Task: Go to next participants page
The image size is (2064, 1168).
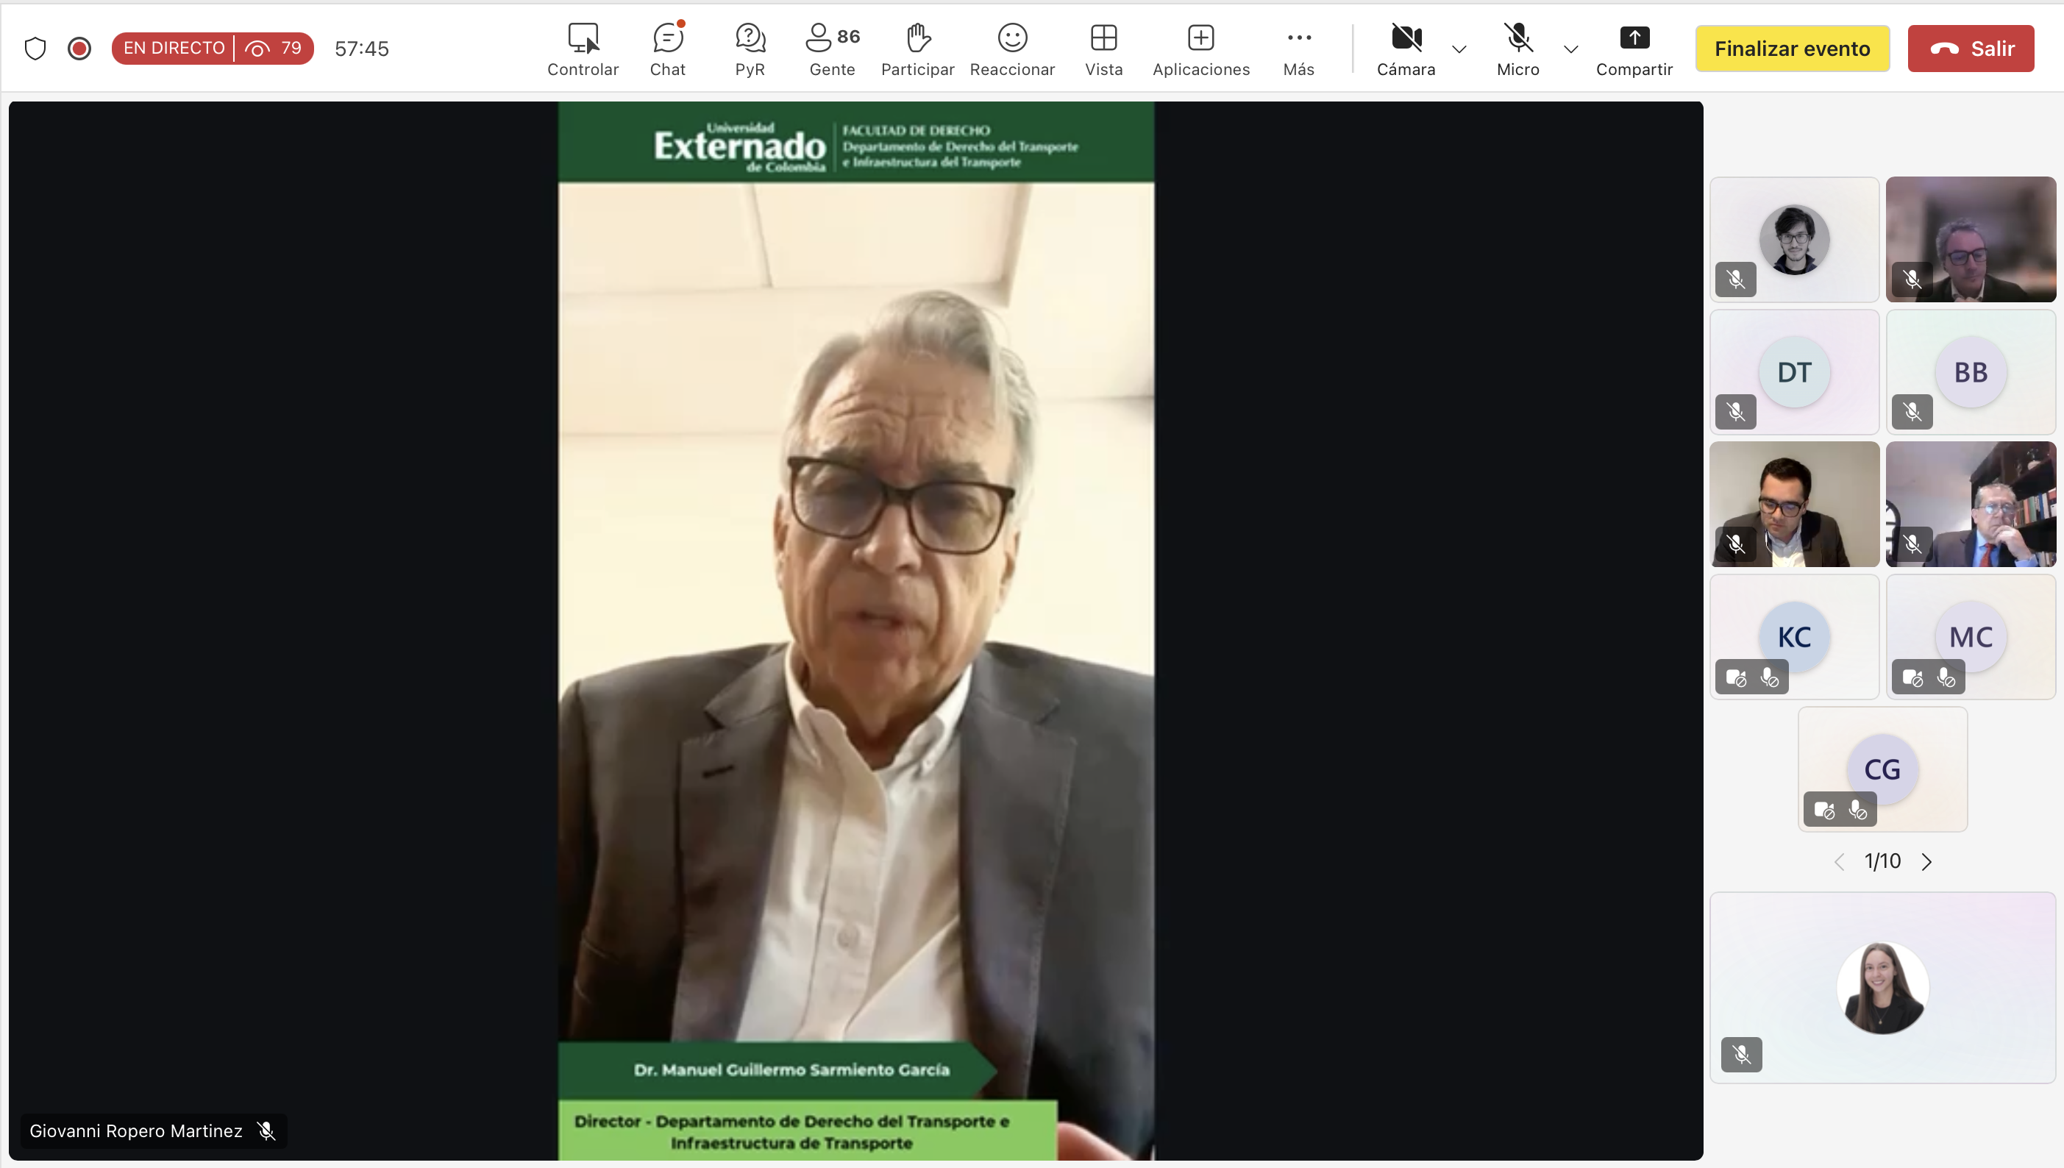Action: coord(1927,861)
